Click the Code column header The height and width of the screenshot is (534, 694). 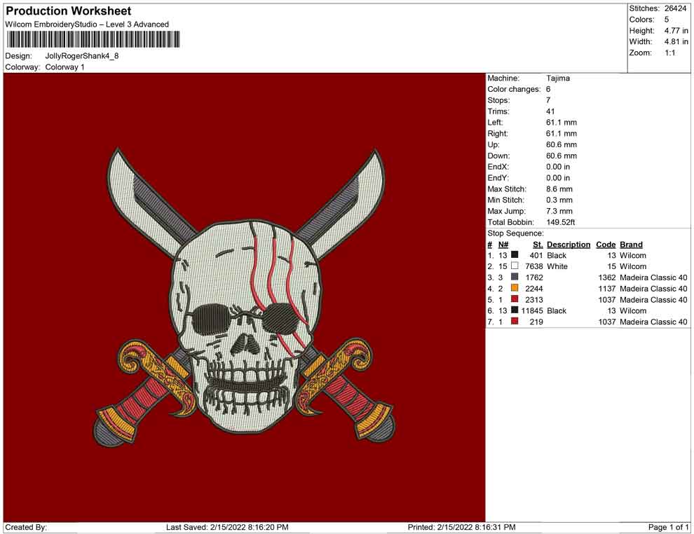point(606,244)
